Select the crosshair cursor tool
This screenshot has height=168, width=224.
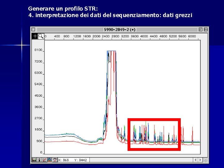point(35,36)
